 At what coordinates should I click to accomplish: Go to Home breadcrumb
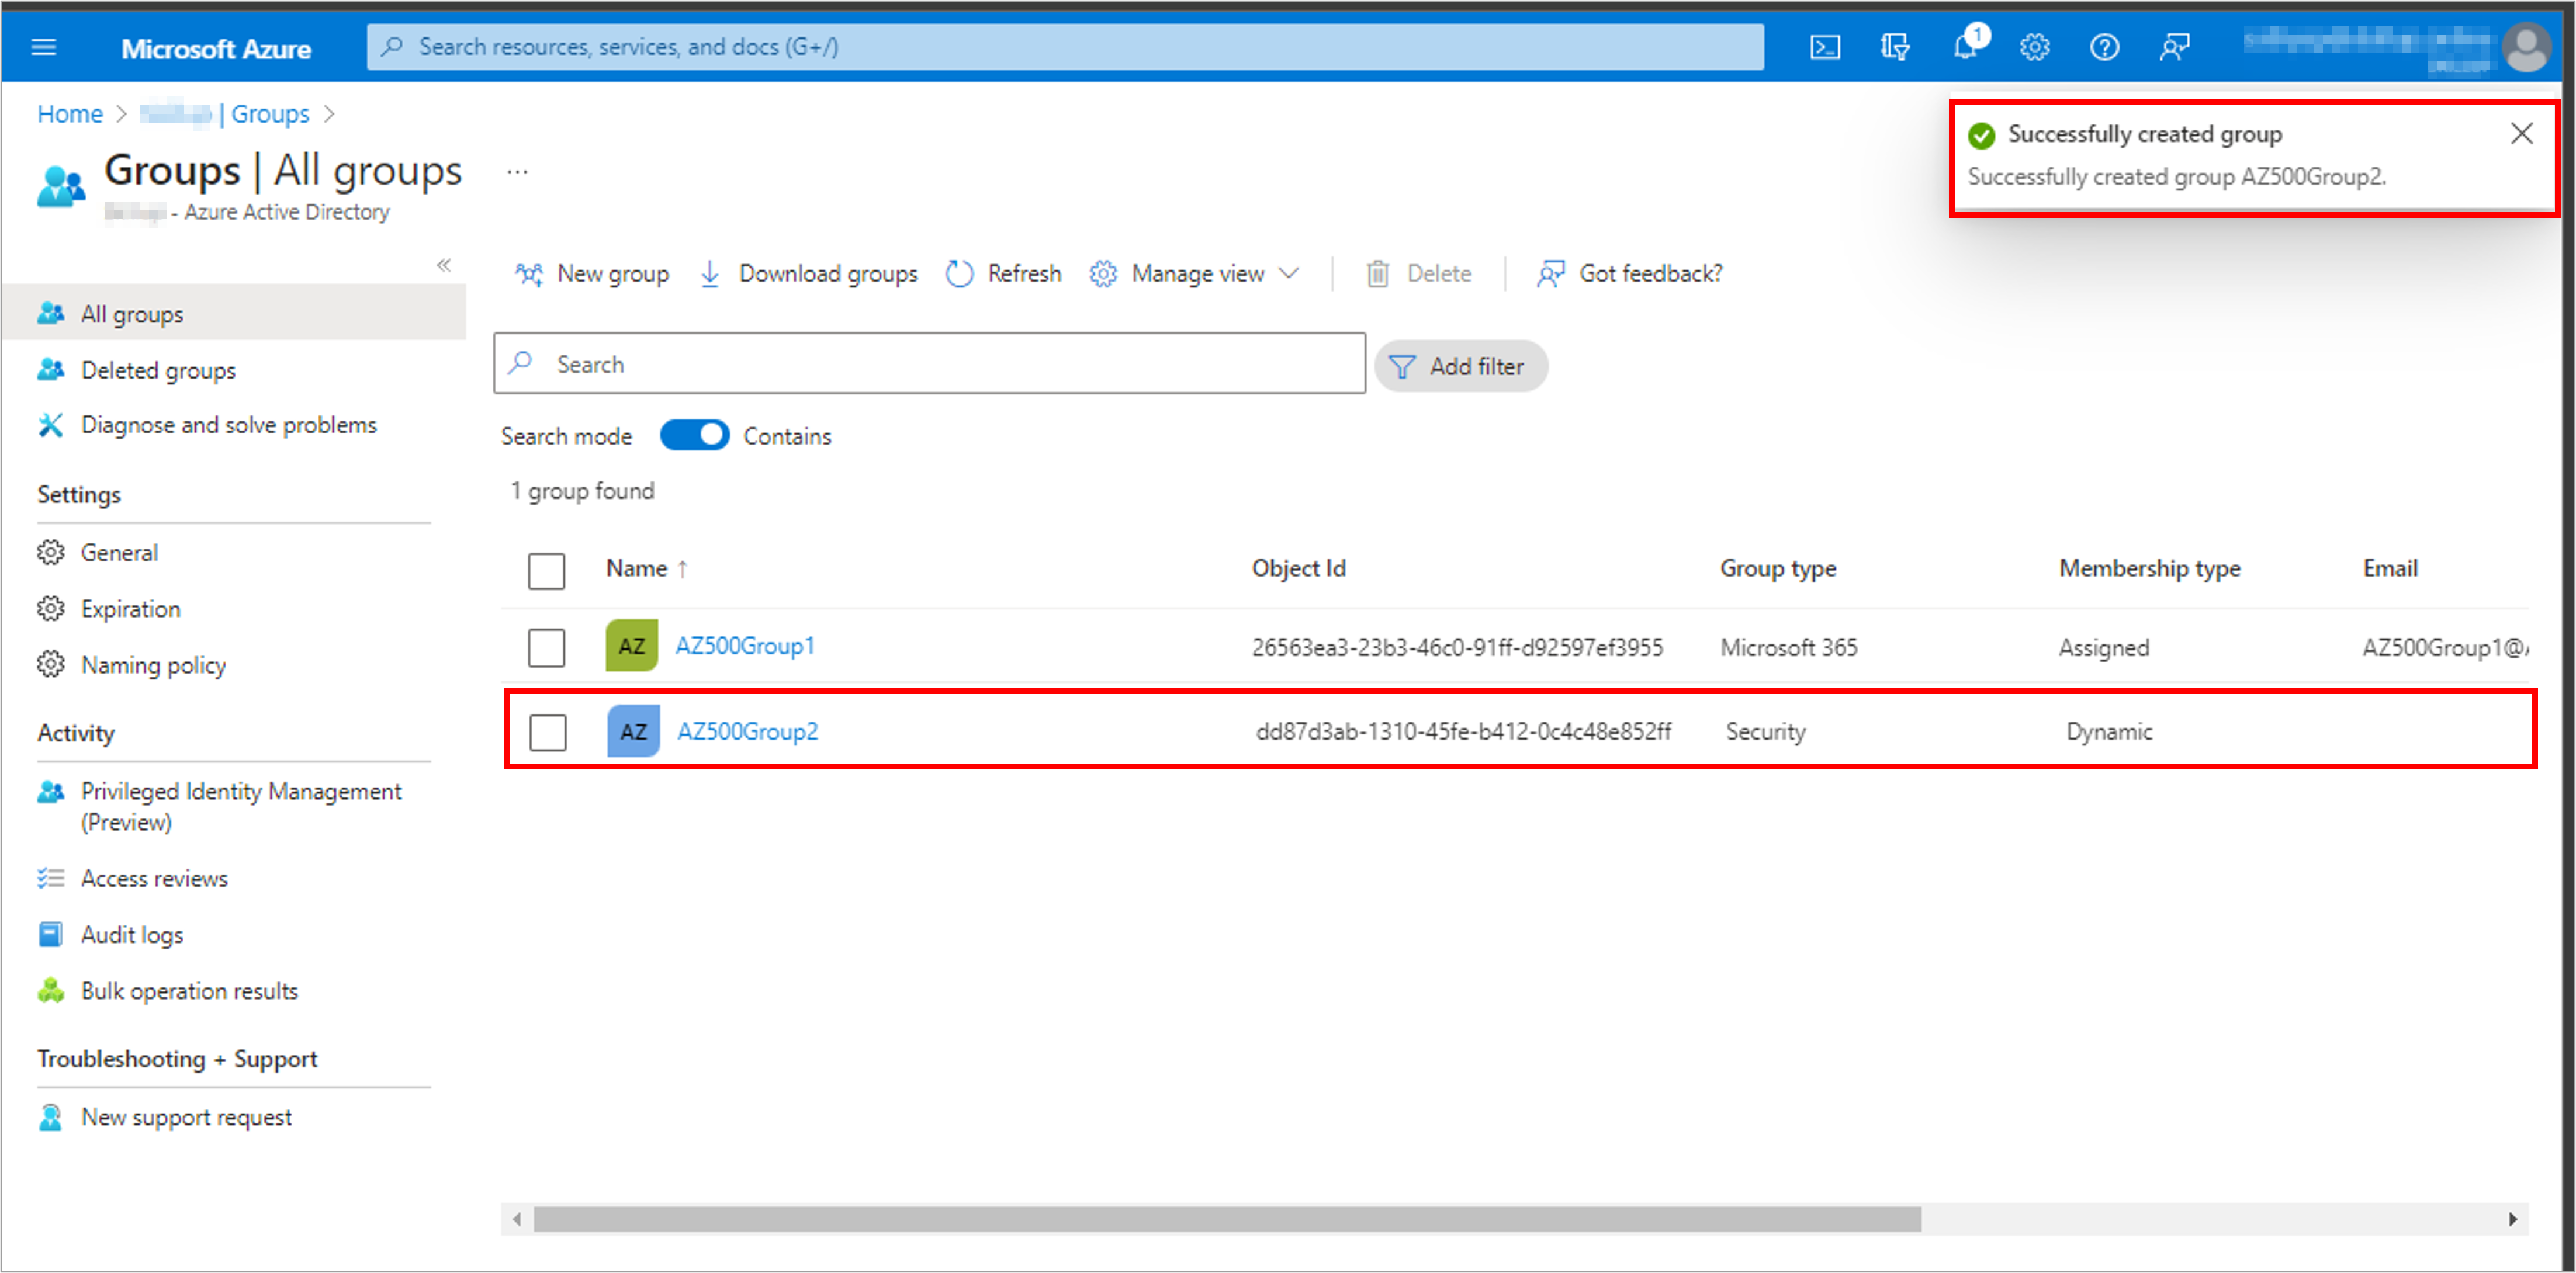(x=70, y=114)
